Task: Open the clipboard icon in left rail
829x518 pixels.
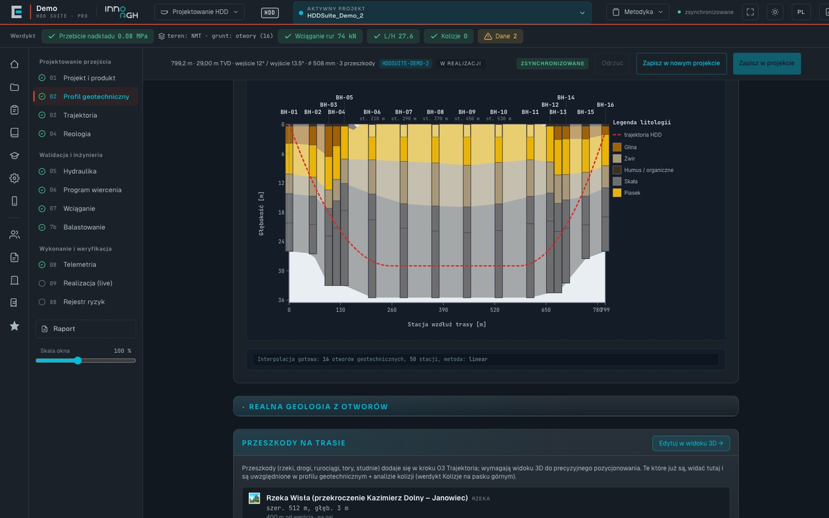Action: [x=14, y=109]
